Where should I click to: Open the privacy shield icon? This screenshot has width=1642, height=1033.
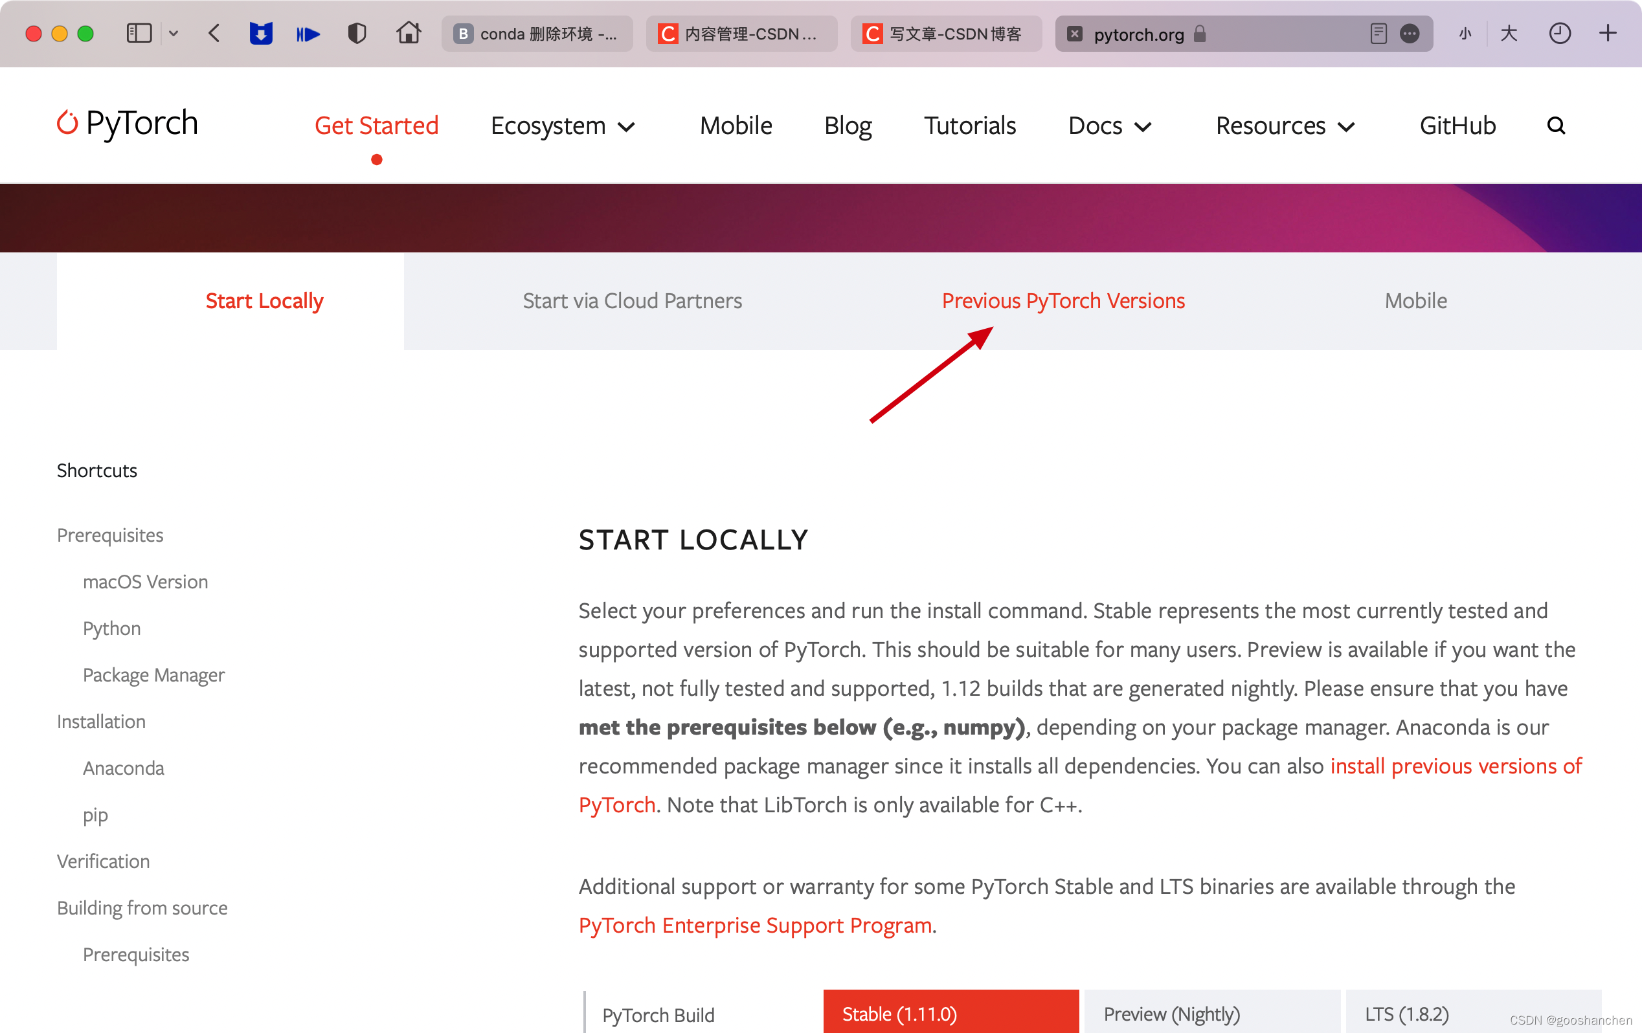pos(357,34)
